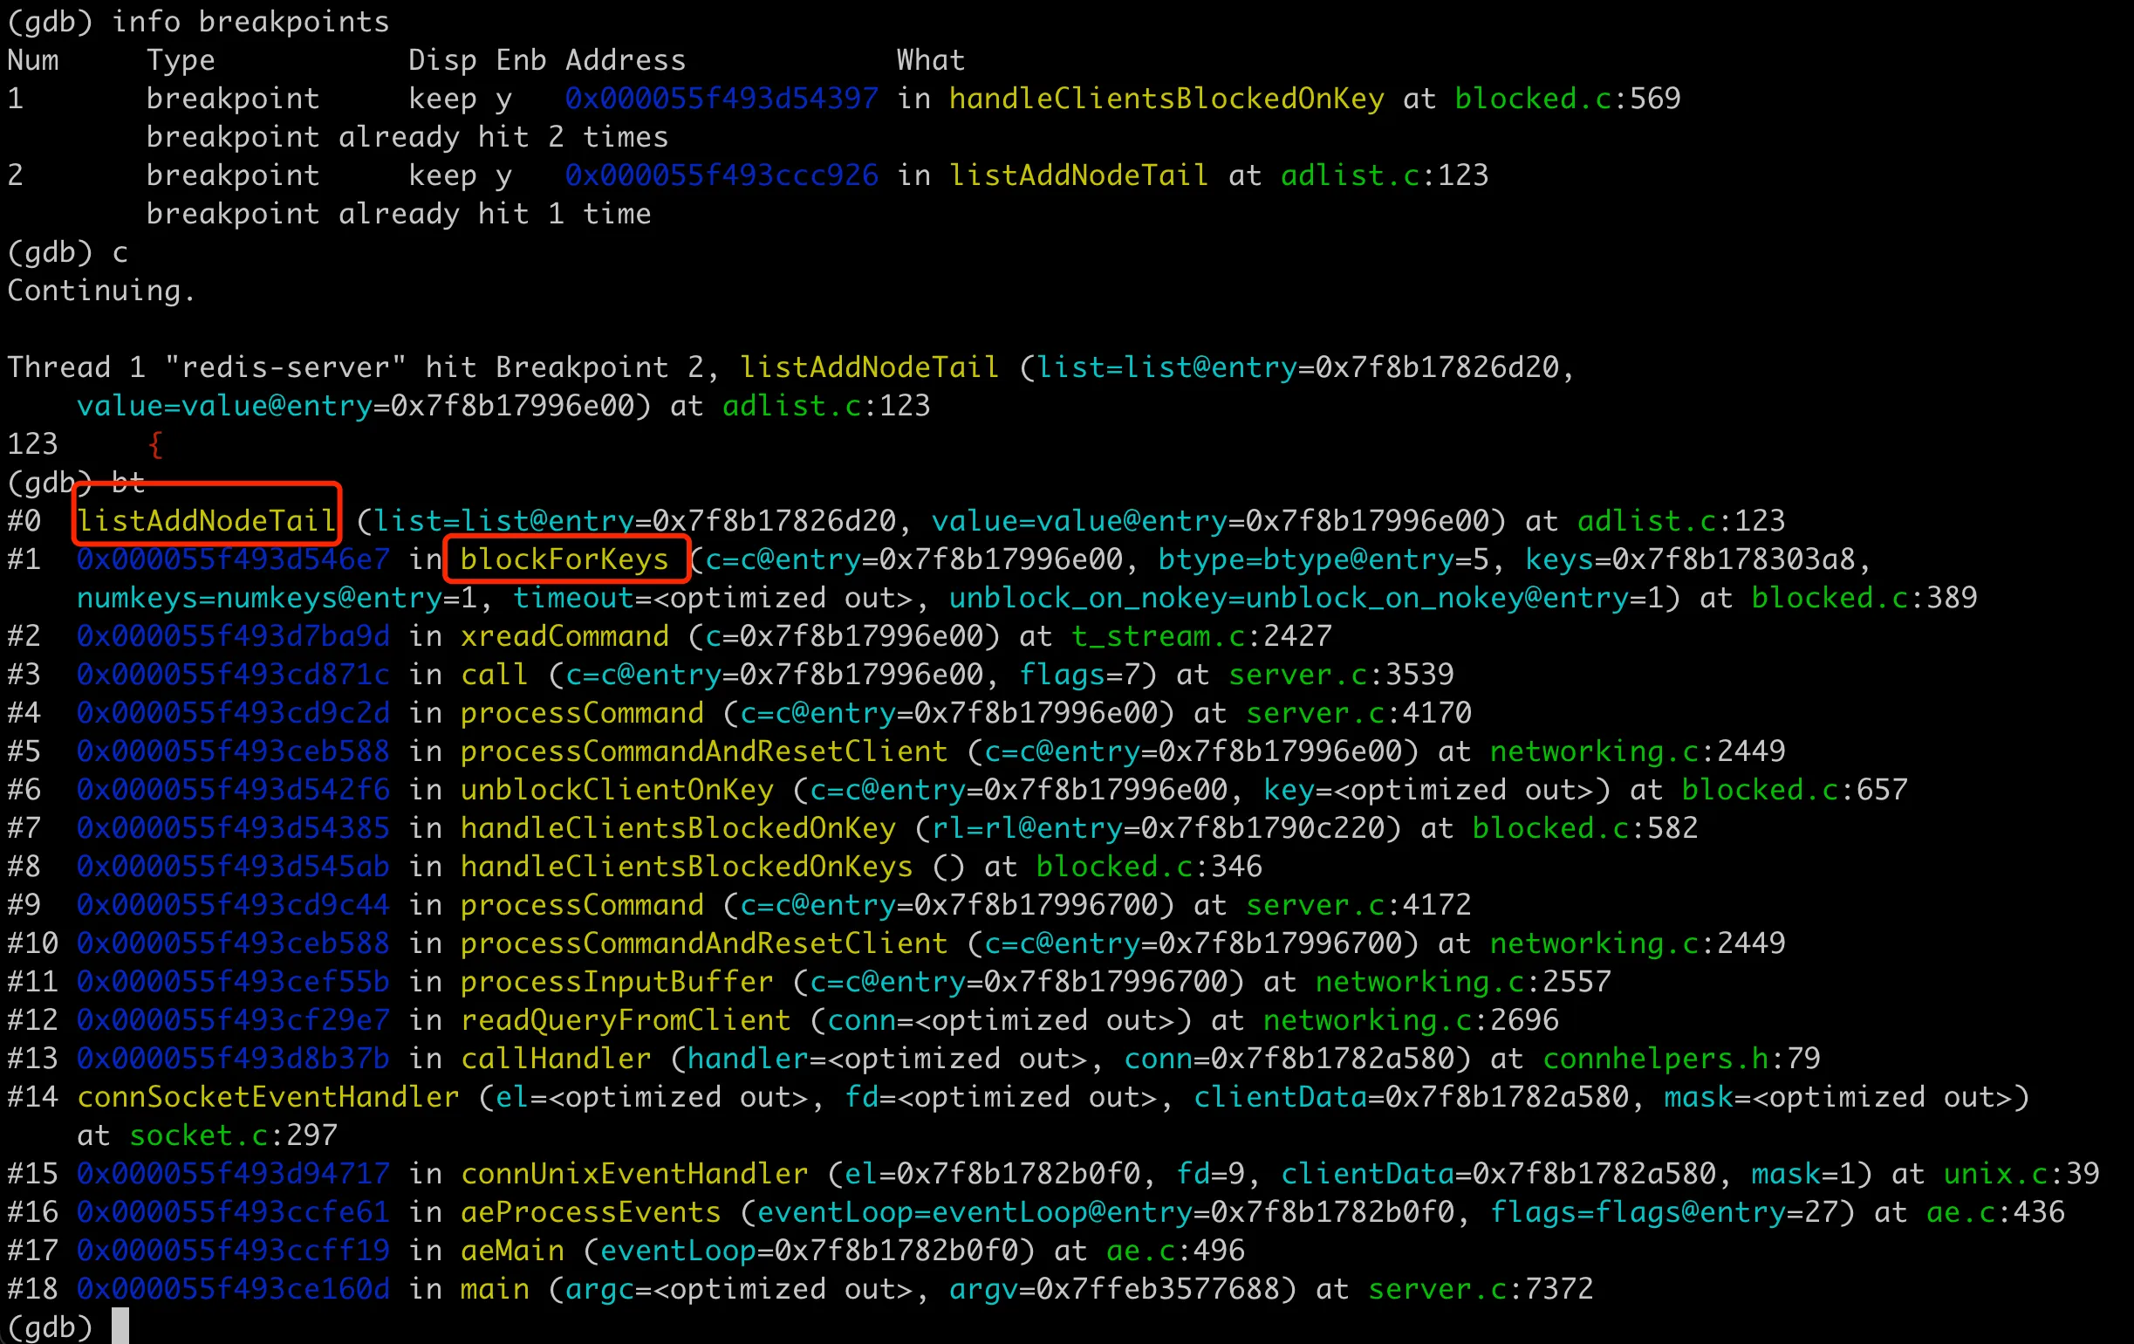Screen dimensions: 2134x1344
Task: Click the call function in frame #3
Action: point(494,675)
